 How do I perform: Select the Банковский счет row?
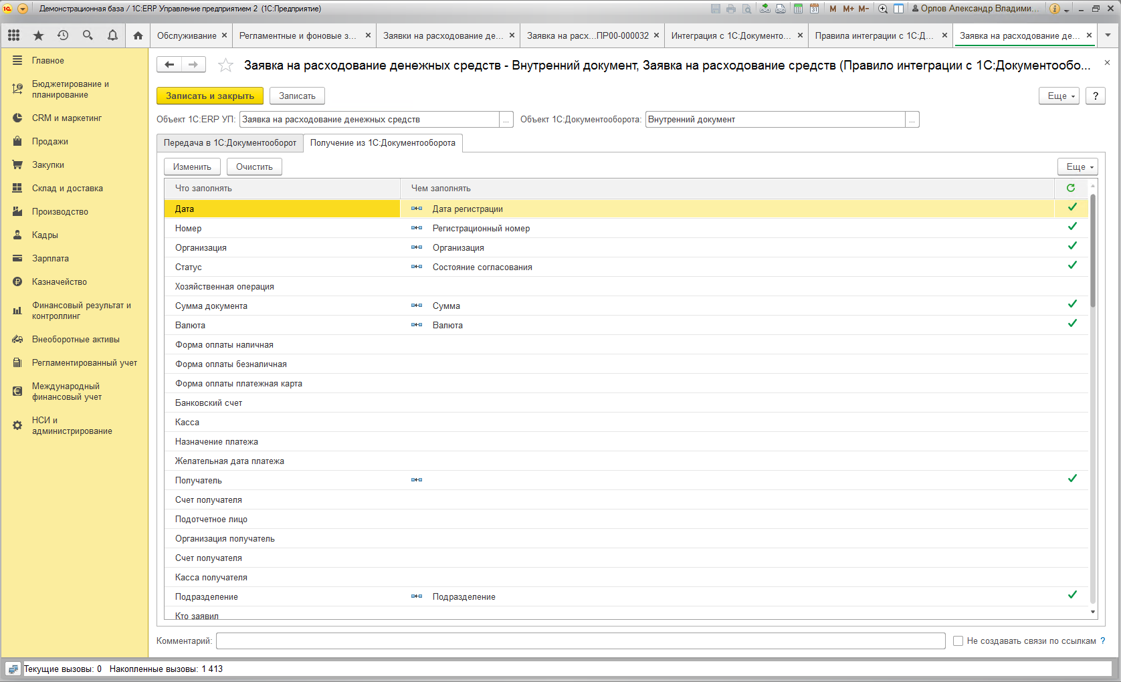[x=626, y=403]
